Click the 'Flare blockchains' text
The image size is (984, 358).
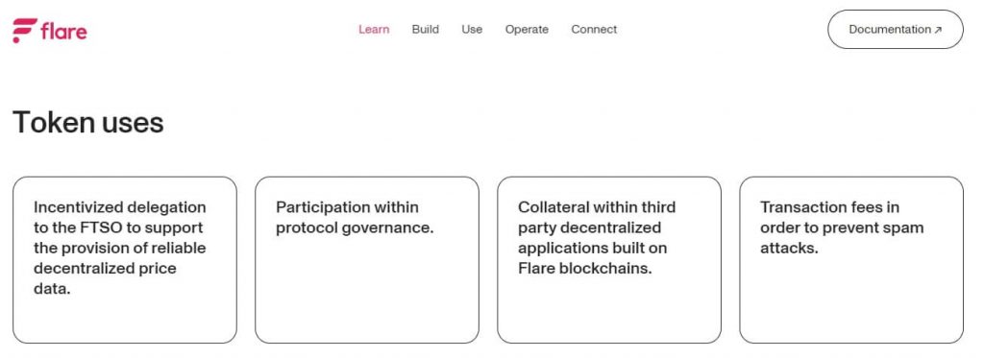[x=585, y=269]
